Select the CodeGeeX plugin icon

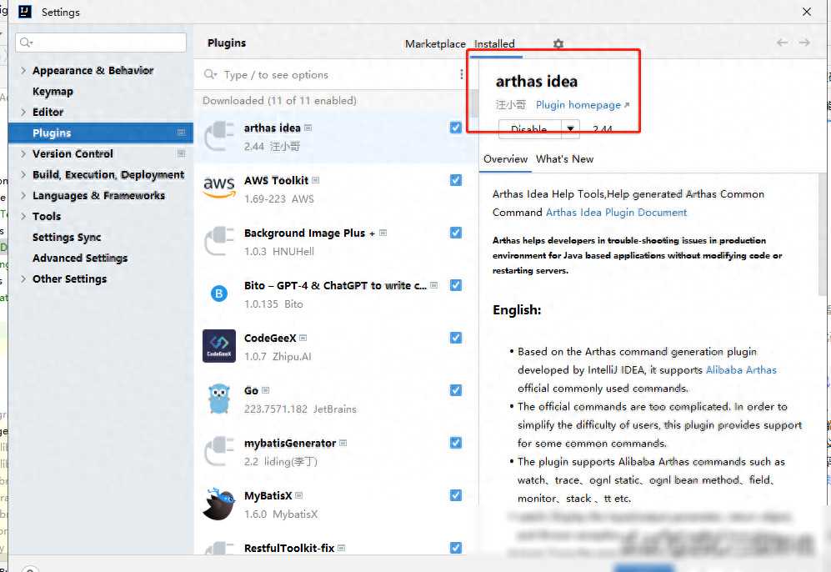(x=219, y=346)
